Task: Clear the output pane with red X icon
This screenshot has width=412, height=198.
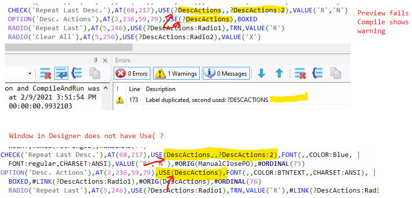Action: pos(46,74)
